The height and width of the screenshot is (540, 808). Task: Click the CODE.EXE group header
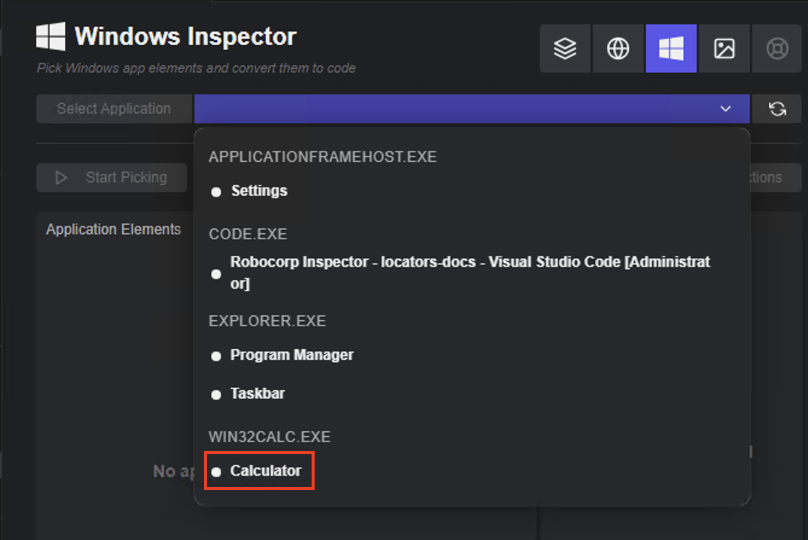[248, 234]
